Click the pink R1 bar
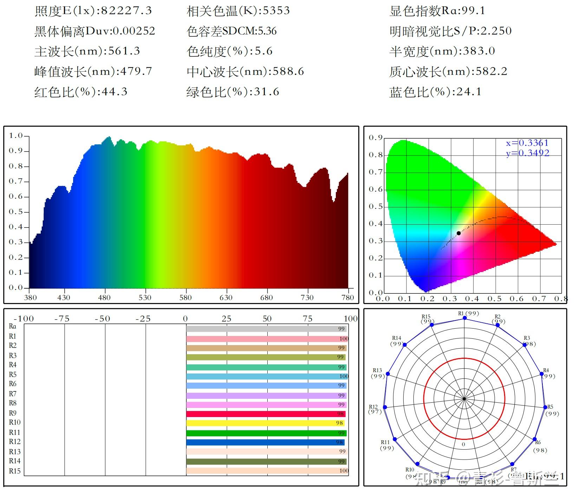 pyautogui.click(x=267, y=339)
